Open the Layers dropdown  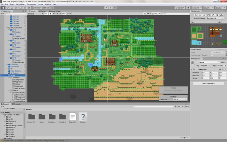[209, 8]
